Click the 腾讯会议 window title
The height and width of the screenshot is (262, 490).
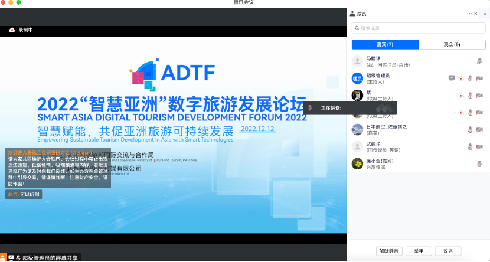[x=243, y=2]
